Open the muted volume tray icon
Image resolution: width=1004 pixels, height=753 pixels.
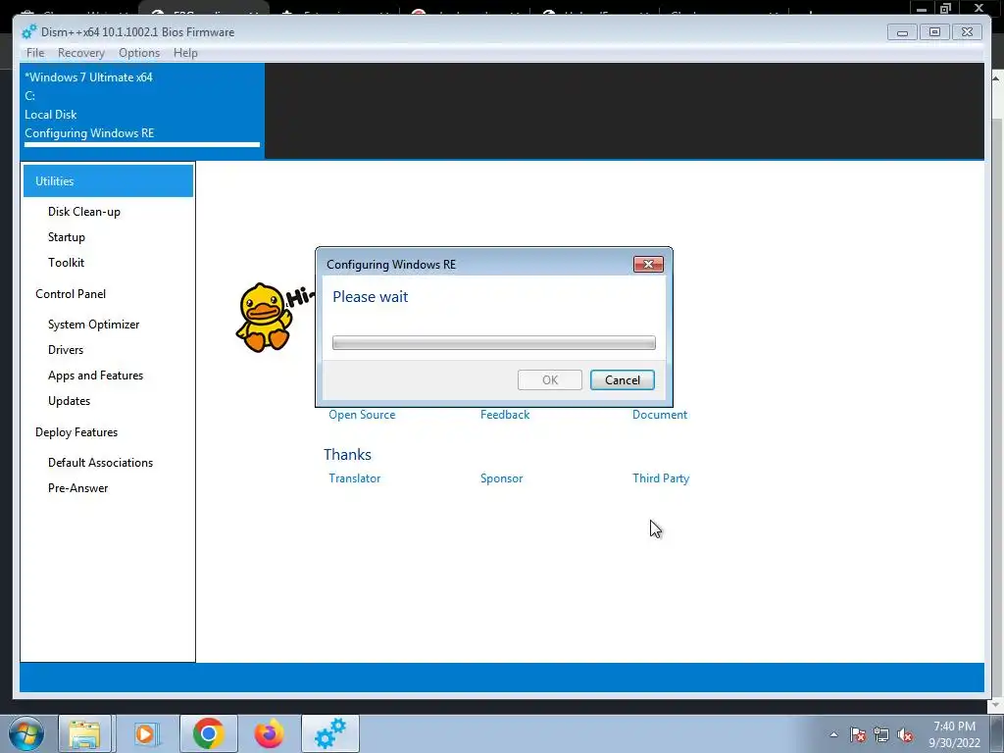coord(905,734)
